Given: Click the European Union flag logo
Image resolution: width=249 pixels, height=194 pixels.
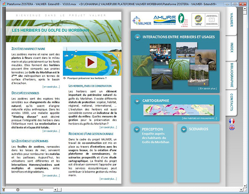Looking at the screenshot, I should [212, 20].
